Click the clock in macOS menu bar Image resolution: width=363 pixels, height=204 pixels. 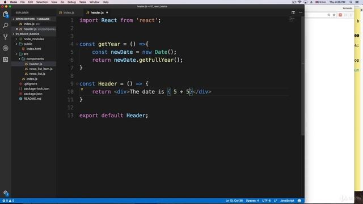pyautogui.click(x=337, y=2)
